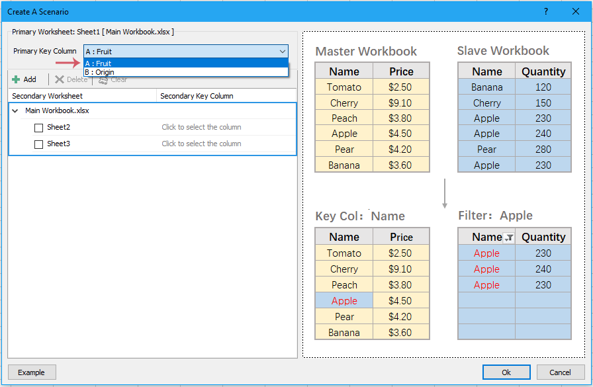Open the Primary Key Column dropdown arrow
This screenshot has width=593, height=387.
point(283,51)
